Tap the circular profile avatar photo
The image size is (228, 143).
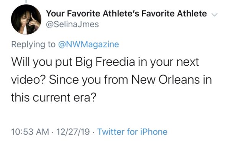(x=26, y=19)
